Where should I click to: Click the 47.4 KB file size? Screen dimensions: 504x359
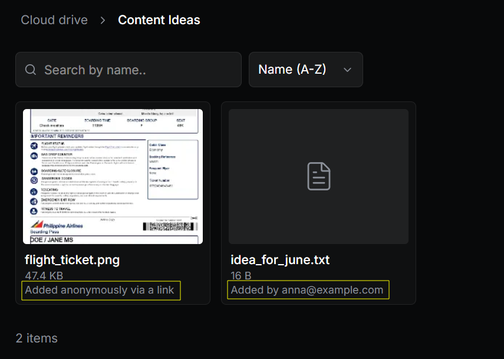point(44,276)
